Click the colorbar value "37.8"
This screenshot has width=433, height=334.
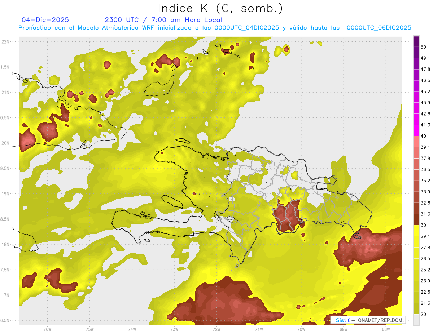[425, 159]
